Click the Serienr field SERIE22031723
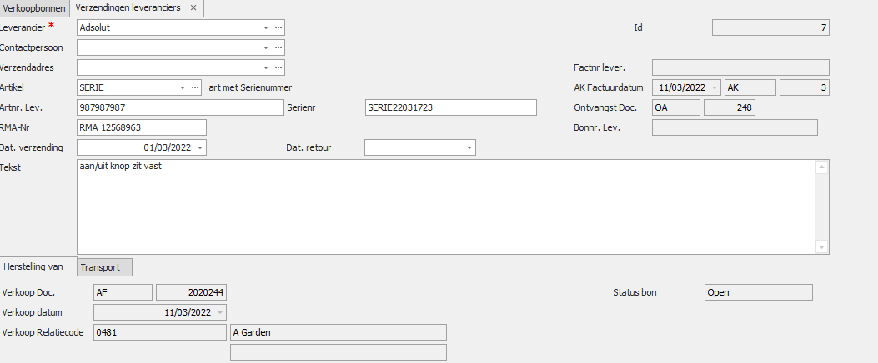878x363 pixels. click(x=451, y=108)
